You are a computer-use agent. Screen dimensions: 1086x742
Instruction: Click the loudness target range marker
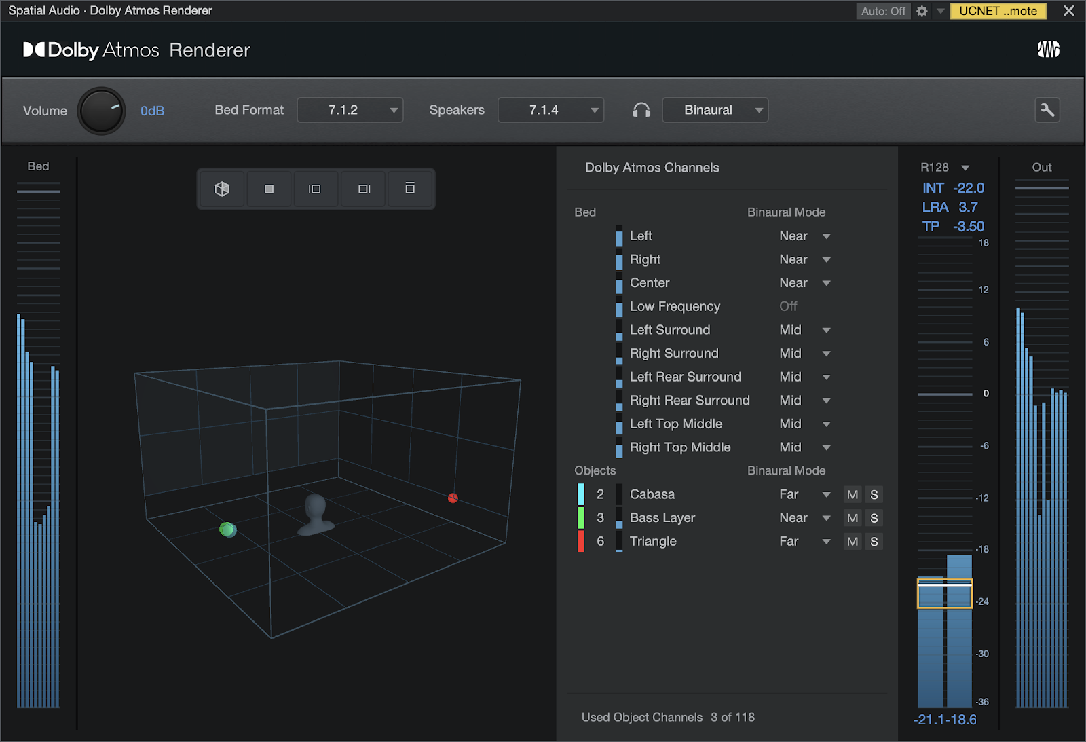945,593
